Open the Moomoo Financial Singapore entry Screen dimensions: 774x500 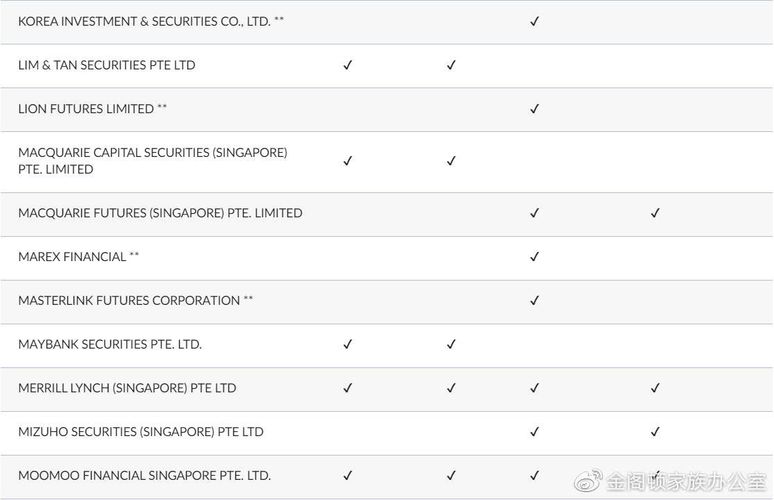coord(144,476)
